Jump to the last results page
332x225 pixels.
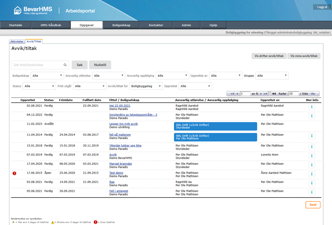point(266,94)
